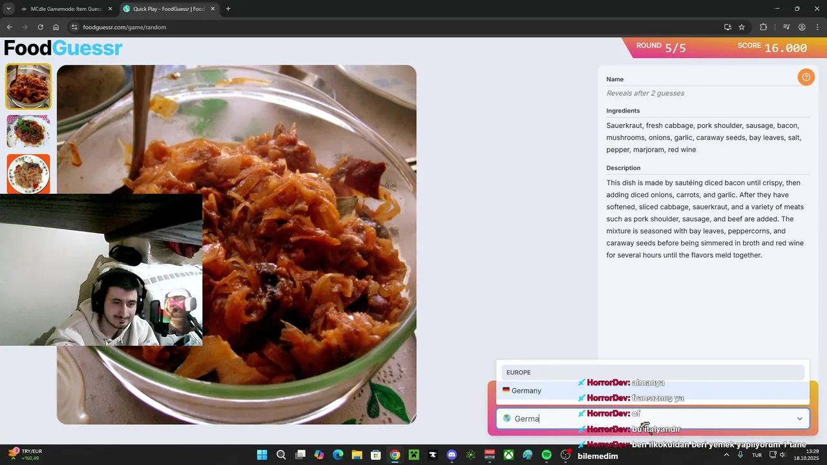Open OBS icon in taskbar
Image resolution: width=827 pixels, height=465 pixels.
[x=565, y=455]
